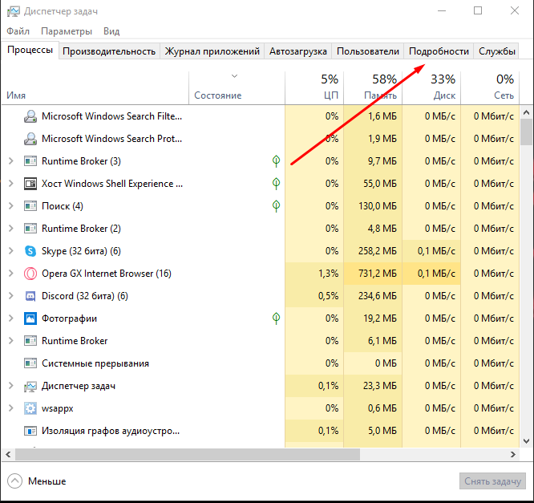Expand the wsappx process group
534x503 pixels.
point(11,408)
